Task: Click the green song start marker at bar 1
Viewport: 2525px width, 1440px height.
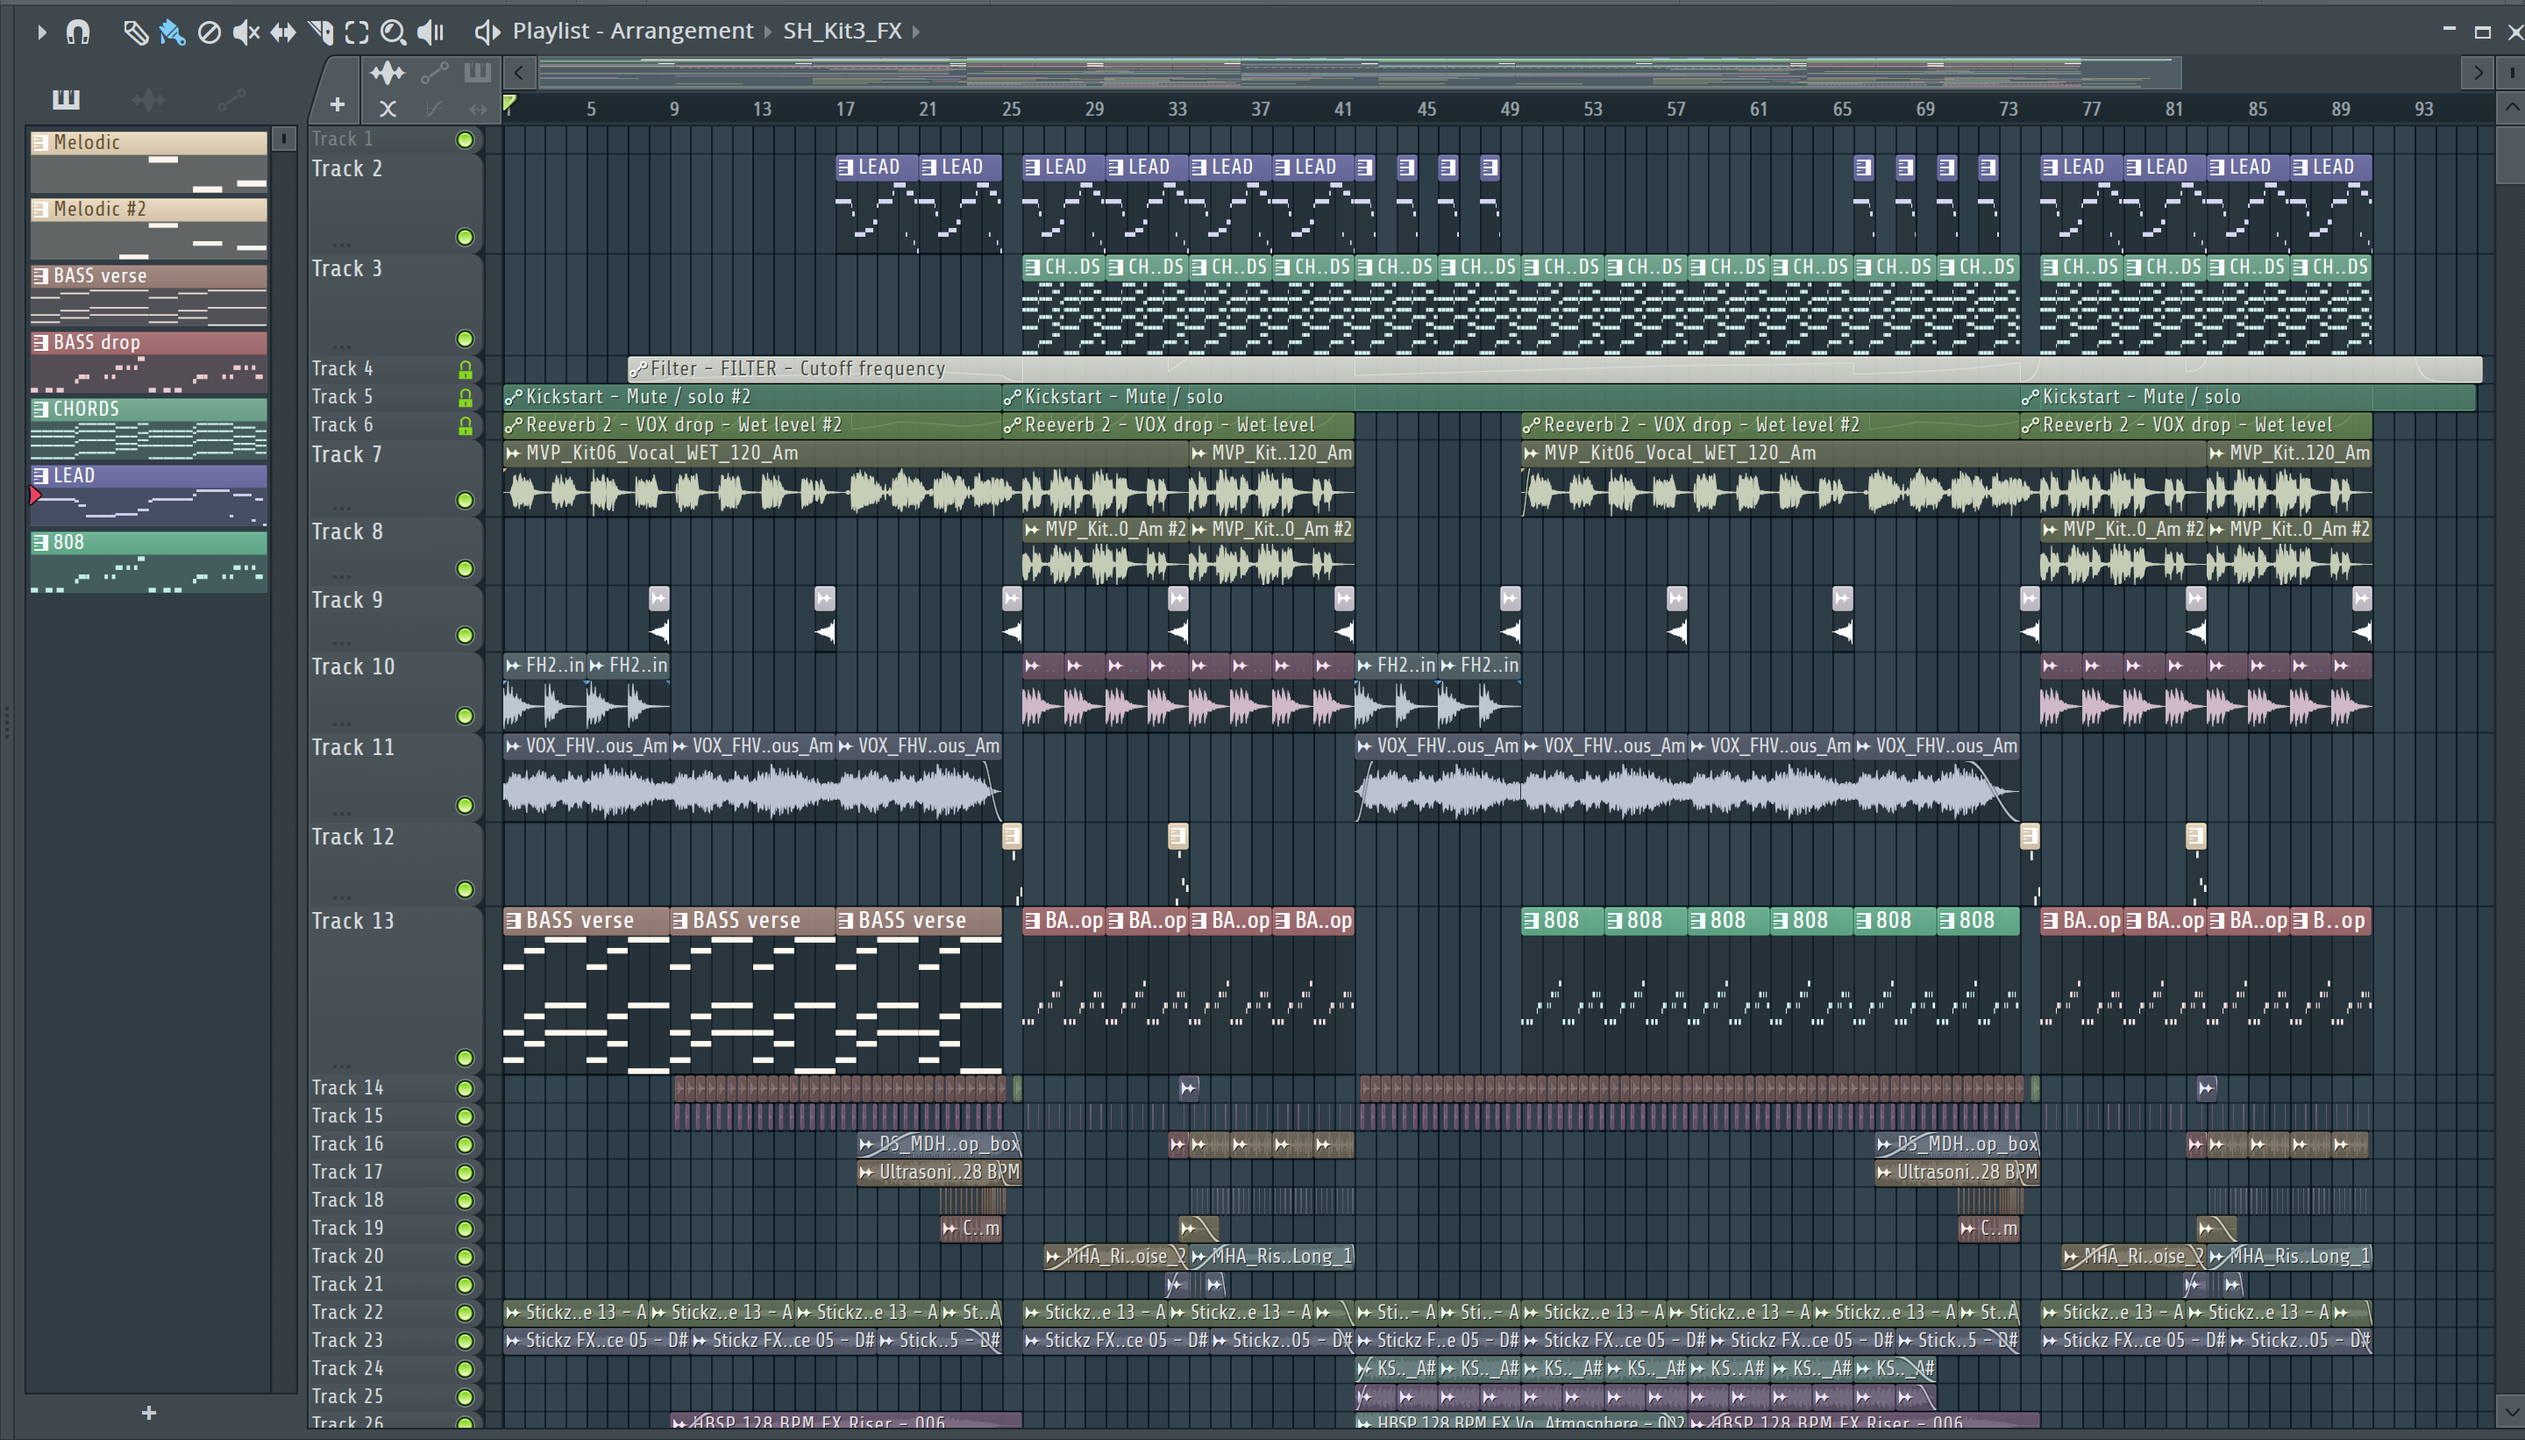Action: [x=509, y=103]
